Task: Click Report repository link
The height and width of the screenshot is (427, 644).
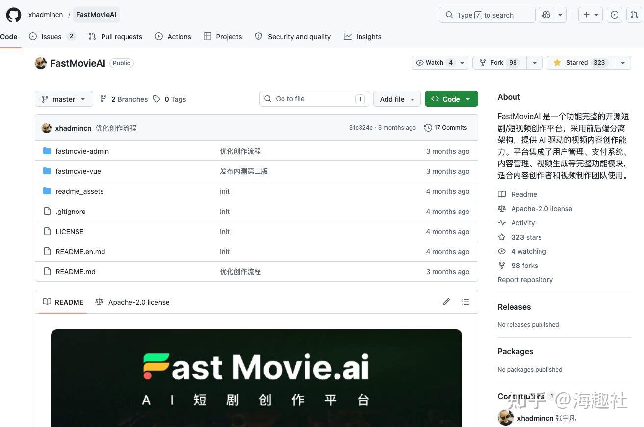Action: tap(525, 280)
